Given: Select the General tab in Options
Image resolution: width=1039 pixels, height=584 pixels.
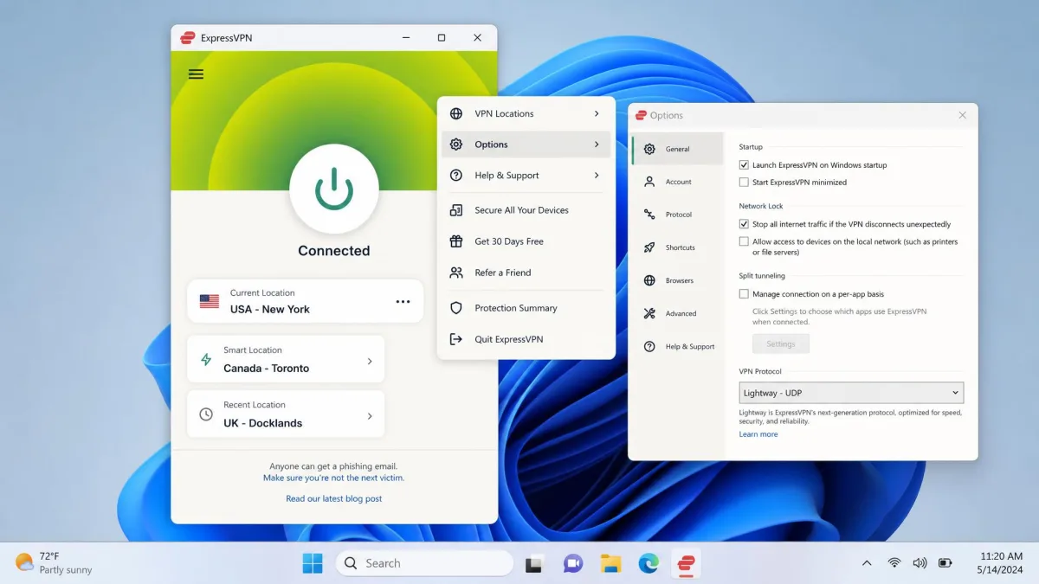Looking at the screenshot, I should coord(678,149).
